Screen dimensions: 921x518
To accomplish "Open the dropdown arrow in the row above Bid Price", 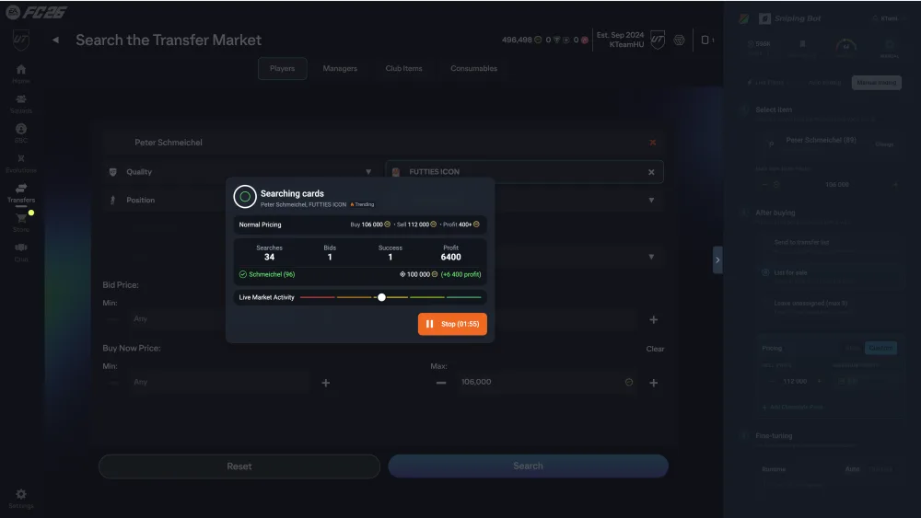I will 651,257.
